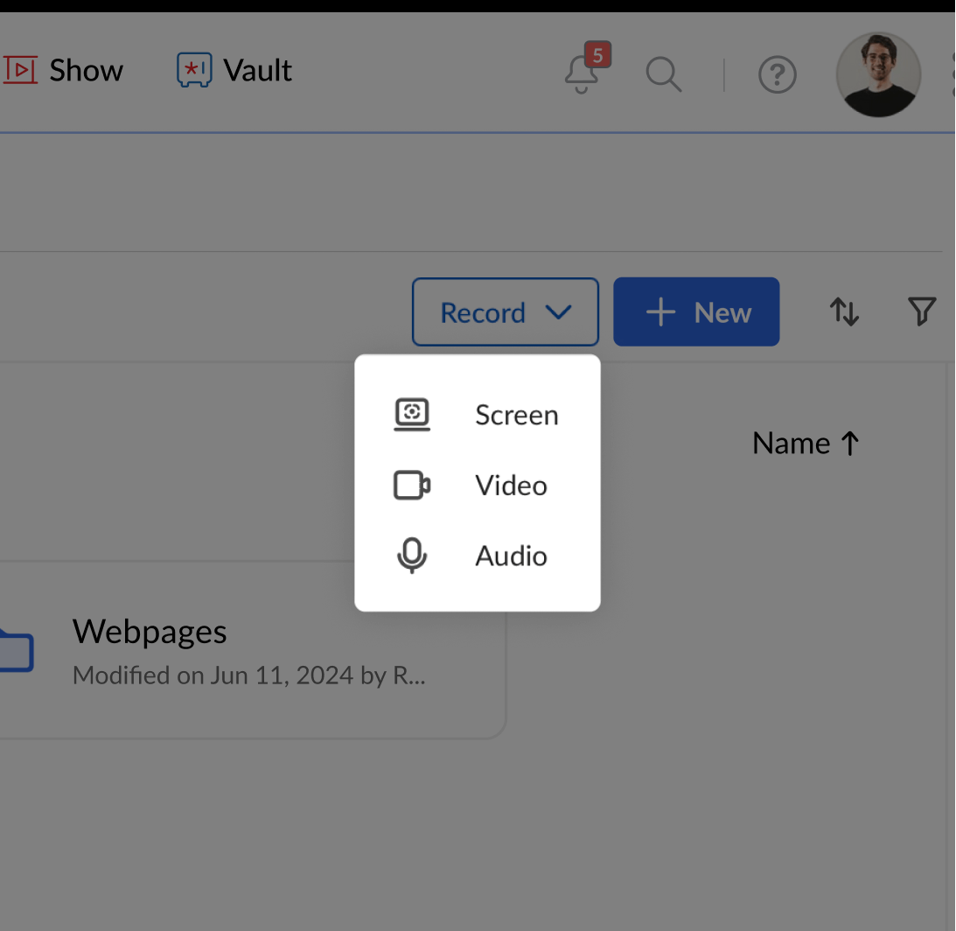Click the Vault app icon
Screen dimensions: 956x931
pyautogui.click(x=193, y=69)
